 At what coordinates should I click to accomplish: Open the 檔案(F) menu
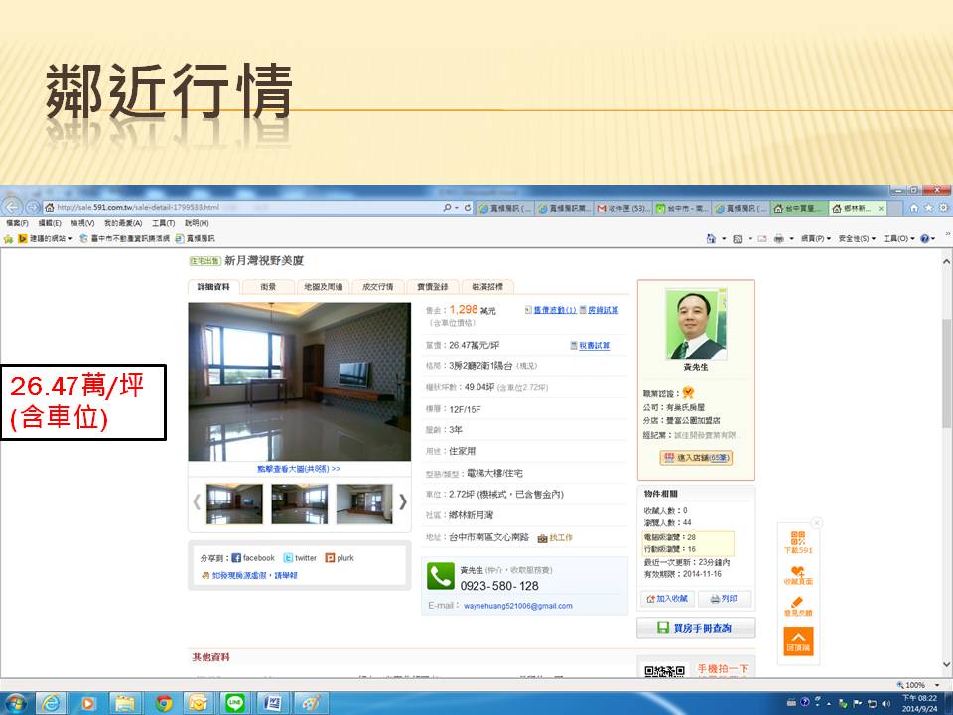point(17,223)
